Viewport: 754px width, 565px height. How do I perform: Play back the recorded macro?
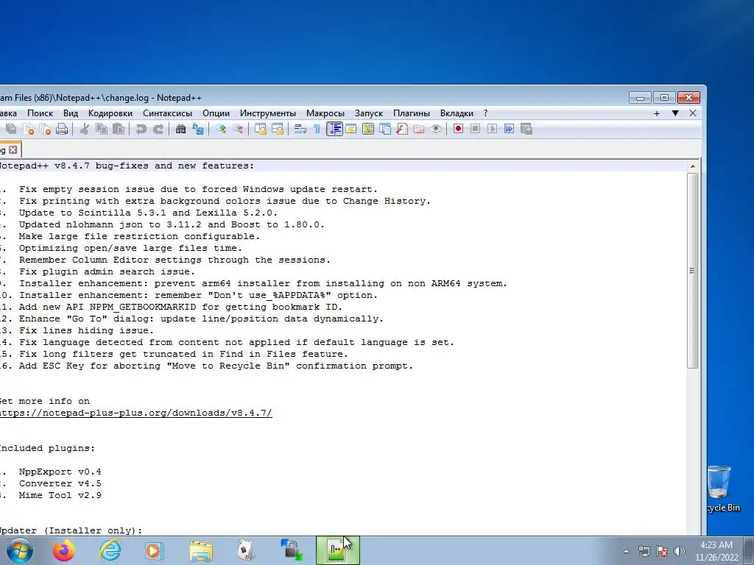tap(492, 129)
